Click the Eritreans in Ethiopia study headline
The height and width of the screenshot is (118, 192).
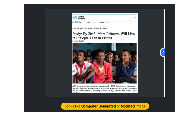click(104, 36)
